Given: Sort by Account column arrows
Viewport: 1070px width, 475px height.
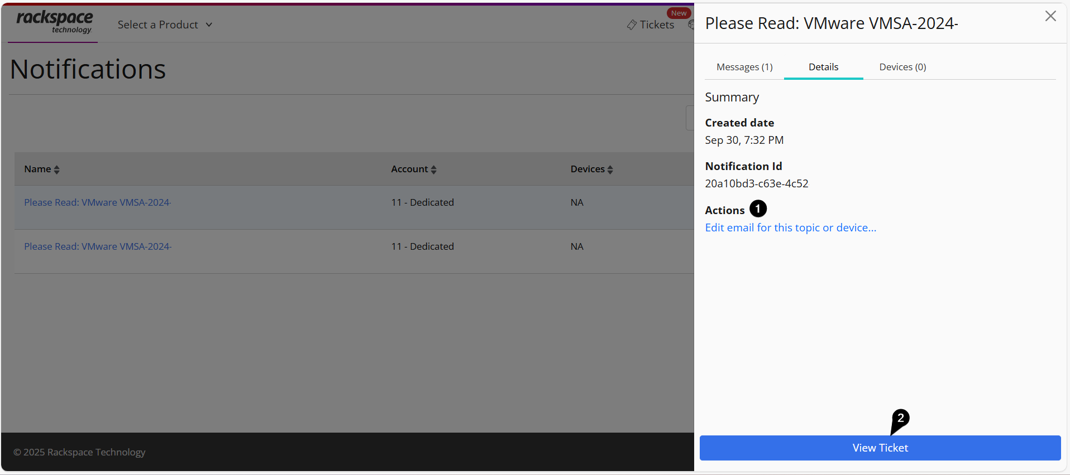Looking at the screenshot, I should pos(433,169).
